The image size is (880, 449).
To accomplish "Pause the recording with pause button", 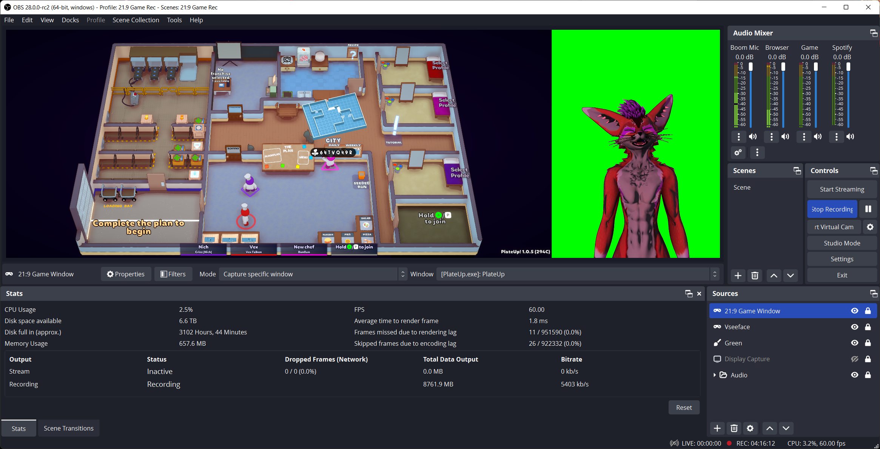I will point(868,209).
